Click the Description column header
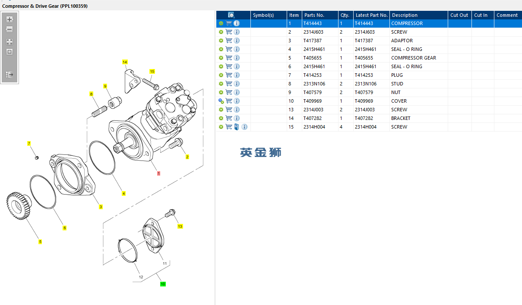 [x=405, y=15]
